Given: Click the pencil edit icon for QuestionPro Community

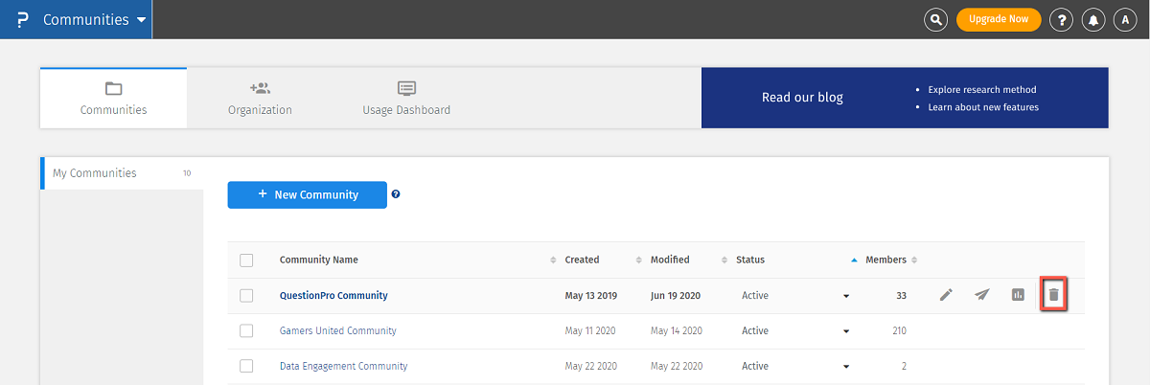Looking at the screenshot, I should (946, 295).
